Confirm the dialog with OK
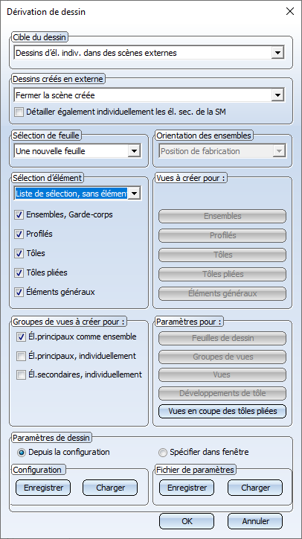The width and height of the screenshot is (302, 539). pyautogui.click(x=187, y=521)
